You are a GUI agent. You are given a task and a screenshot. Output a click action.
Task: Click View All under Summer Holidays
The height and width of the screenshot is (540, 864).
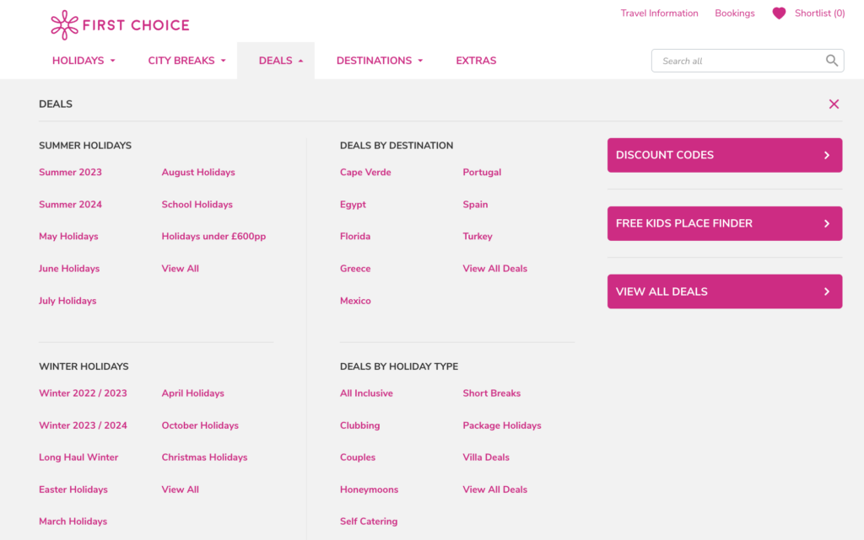181,269
